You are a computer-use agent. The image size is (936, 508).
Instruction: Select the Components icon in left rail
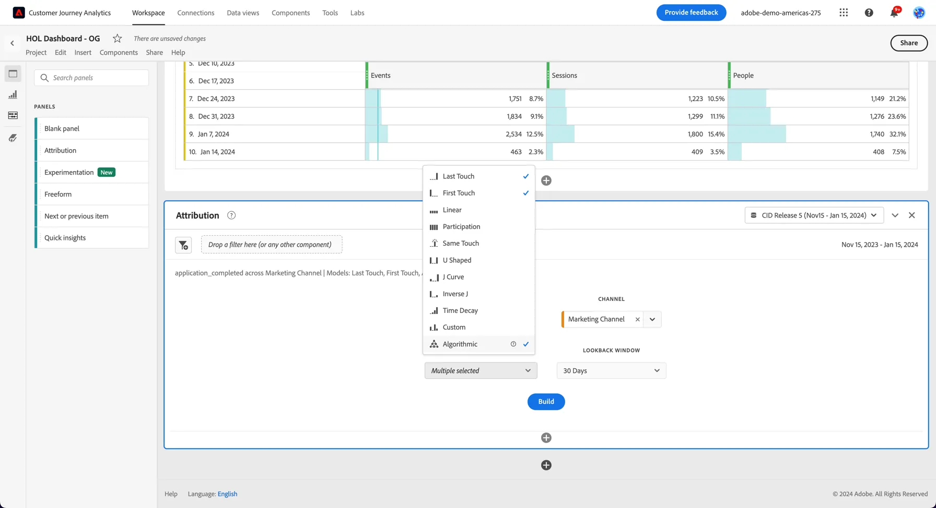13,115
